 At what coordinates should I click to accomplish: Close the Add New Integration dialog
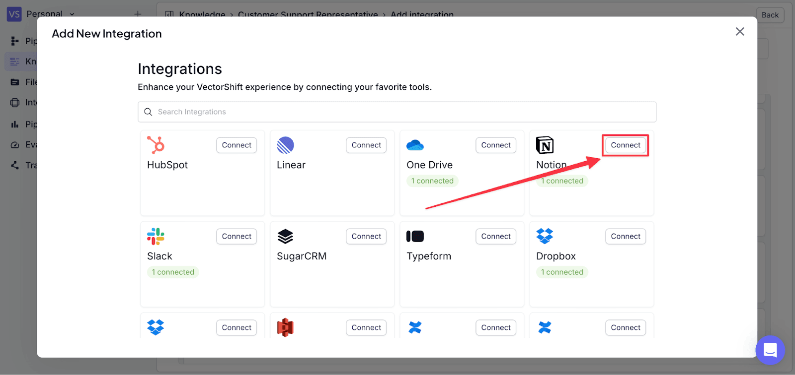[x=740, y=32]
